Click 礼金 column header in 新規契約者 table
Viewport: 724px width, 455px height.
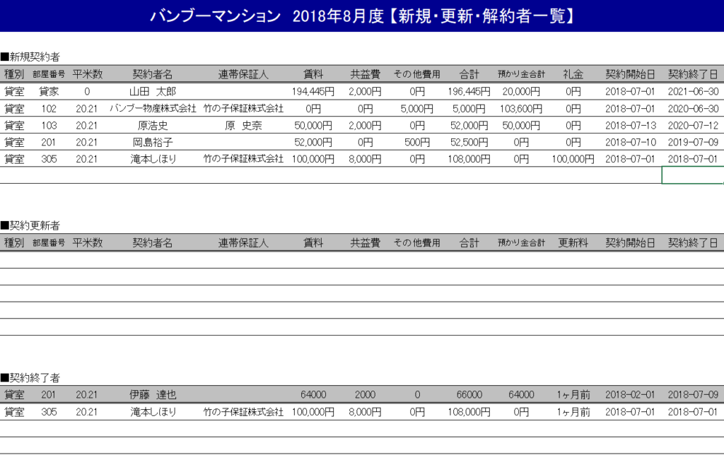(x=573, y=74)
